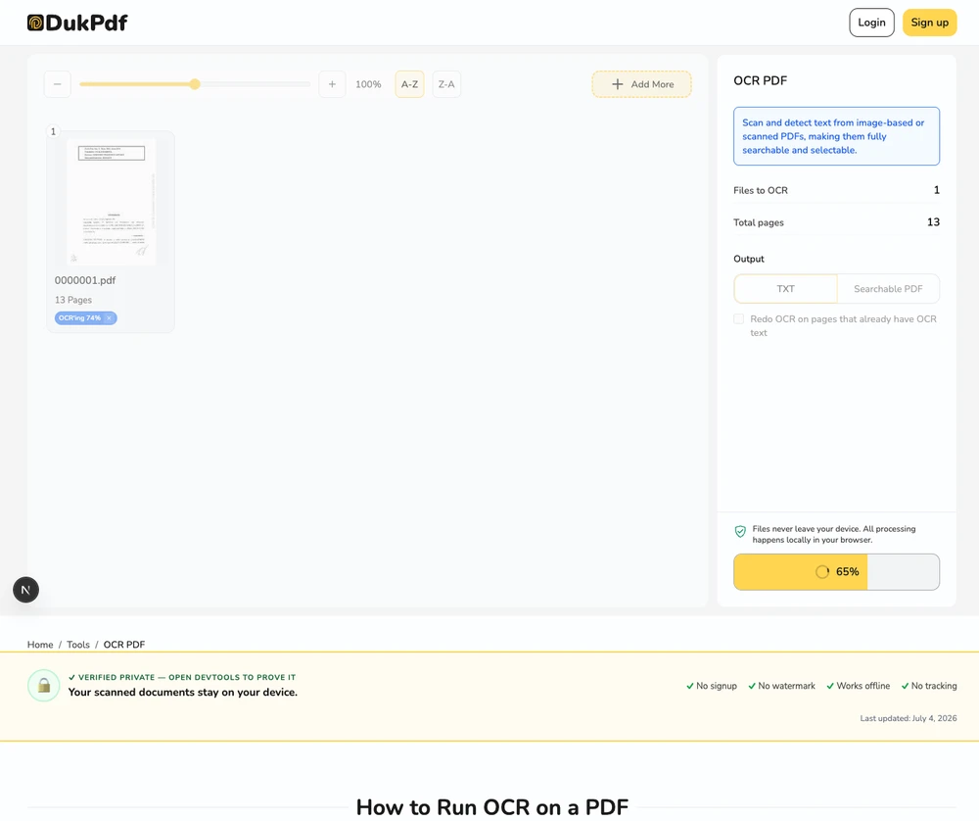Click the zoom slider handle
Screen dimensions: 979x821
(x=195, y=83)
